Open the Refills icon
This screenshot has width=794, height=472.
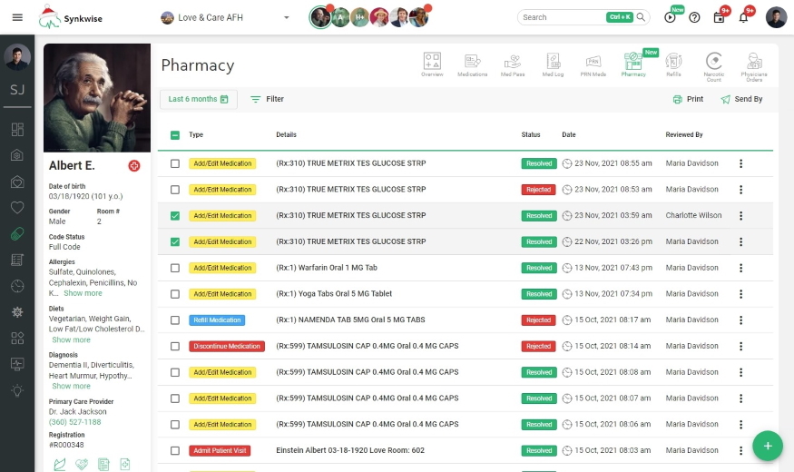coord(673,64)
